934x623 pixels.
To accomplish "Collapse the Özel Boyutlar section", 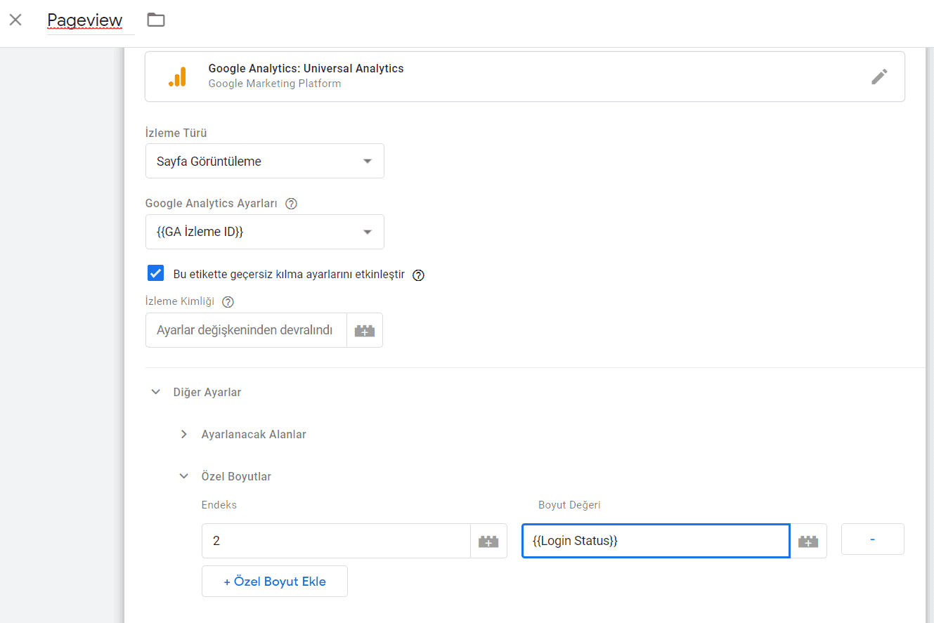I will [x=184, y=476].
